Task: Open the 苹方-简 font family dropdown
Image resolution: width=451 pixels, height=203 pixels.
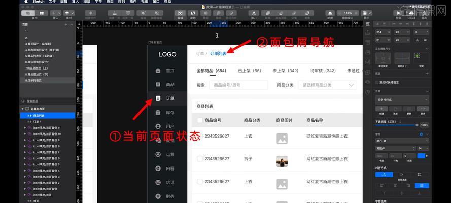Action: tap(402, 141)
